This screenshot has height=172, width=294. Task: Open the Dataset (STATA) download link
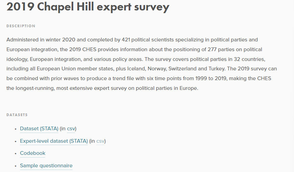pos(39,129)
